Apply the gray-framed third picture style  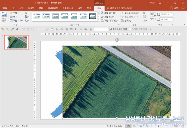click(x=55, y=16)
